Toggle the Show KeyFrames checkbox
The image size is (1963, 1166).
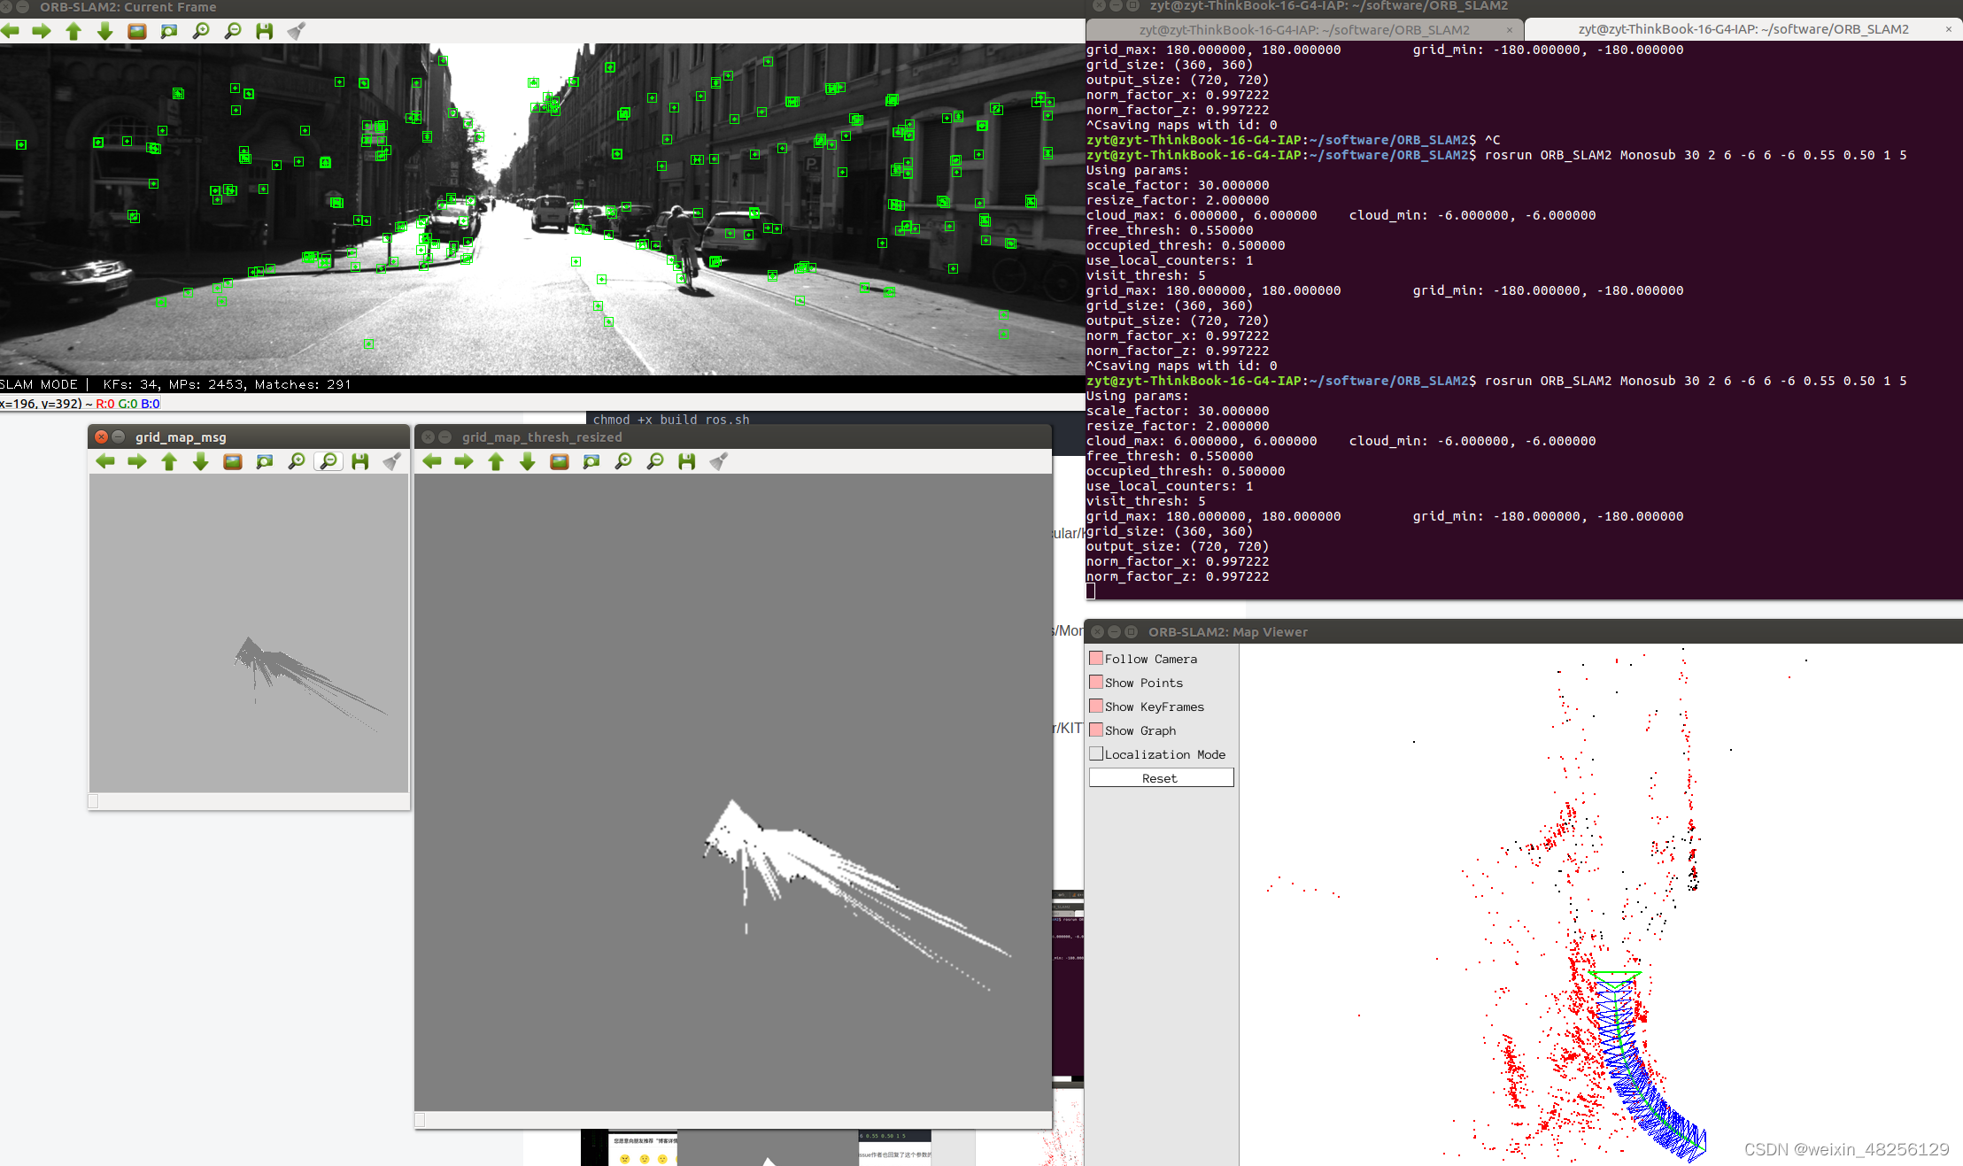1098,706
